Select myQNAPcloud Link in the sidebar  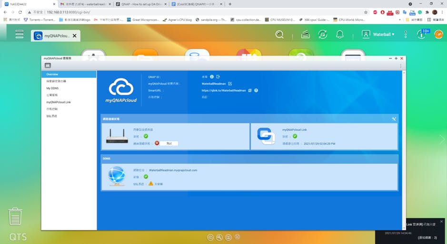59,102
